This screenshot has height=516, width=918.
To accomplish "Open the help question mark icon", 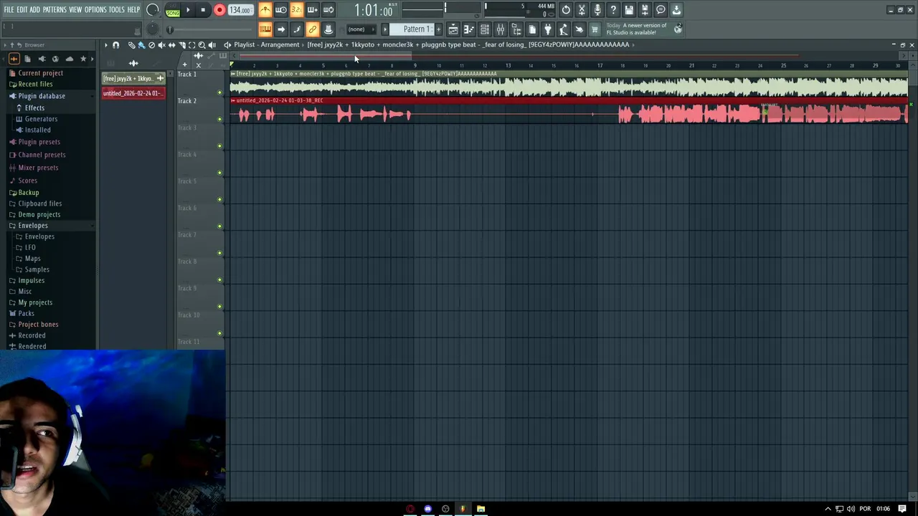I will (612, 10).
